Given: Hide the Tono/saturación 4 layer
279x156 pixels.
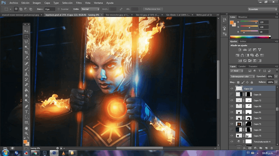Looking at the screenshot, I should click(232, 141).
